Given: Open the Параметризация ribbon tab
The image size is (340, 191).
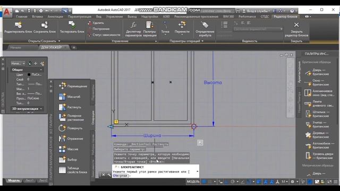Looking at the screenshot, I should pyautogui.click(x=79, y=16).
